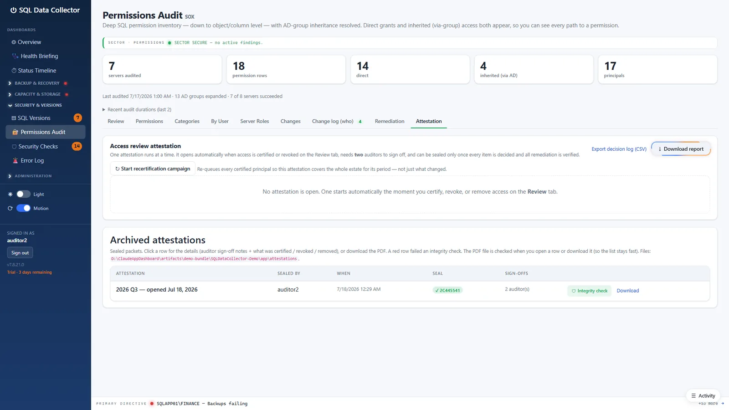The height and width of the screenshot is (410, 729).
Task: Toggle the Light theme switch
Action: [23, 194]
